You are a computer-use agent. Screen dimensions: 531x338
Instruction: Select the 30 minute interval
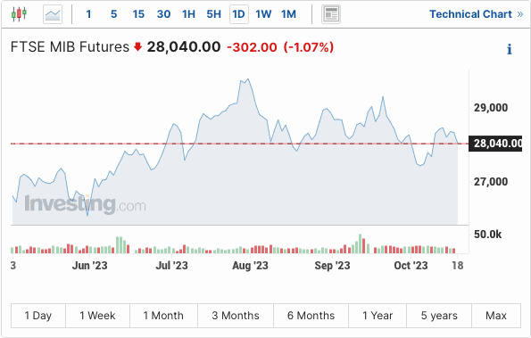(163, 14)
